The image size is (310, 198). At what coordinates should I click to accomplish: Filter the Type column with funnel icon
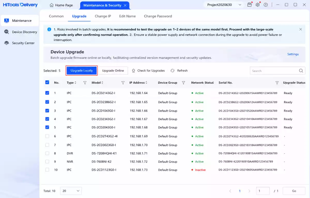point(85,83)
